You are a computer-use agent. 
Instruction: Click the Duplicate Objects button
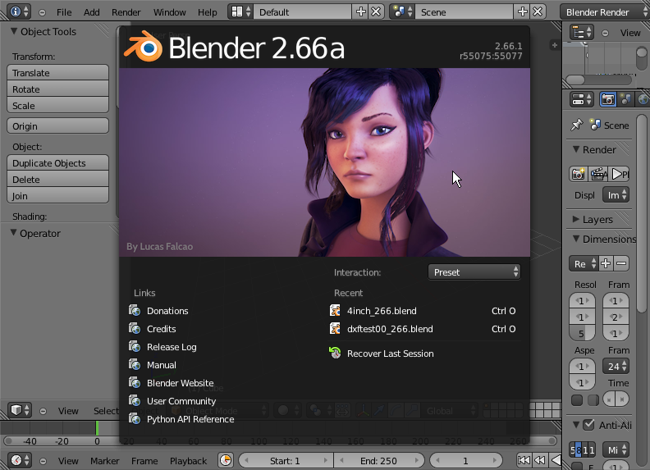pyautogui.click(x=57, y=163)
